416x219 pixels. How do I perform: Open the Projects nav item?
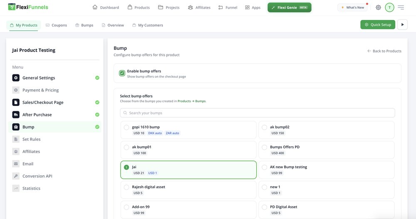[x=169, y=7]
